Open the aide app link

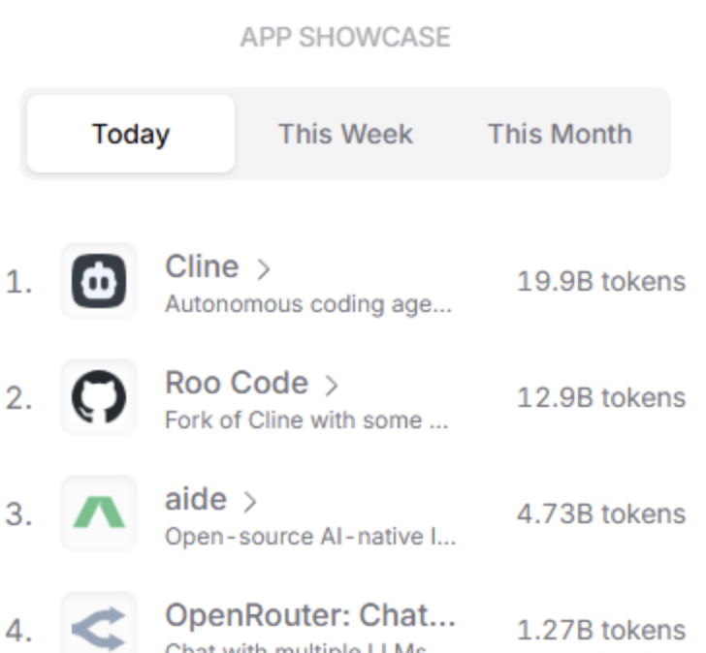196,499
